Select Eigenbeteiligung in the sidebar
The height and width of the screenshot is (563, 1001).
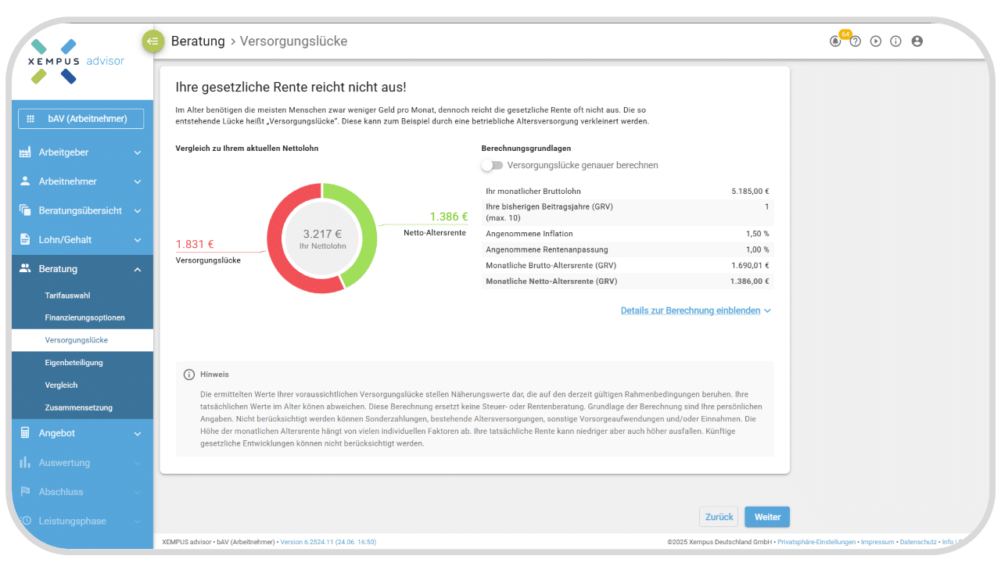pos(74,363)
